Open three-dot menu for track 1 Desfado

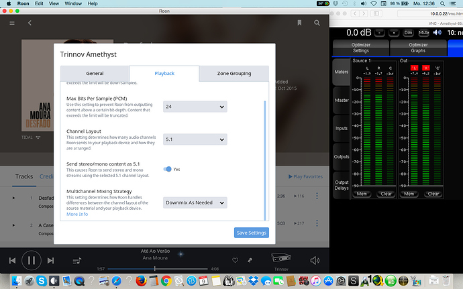tap(317, 196)
